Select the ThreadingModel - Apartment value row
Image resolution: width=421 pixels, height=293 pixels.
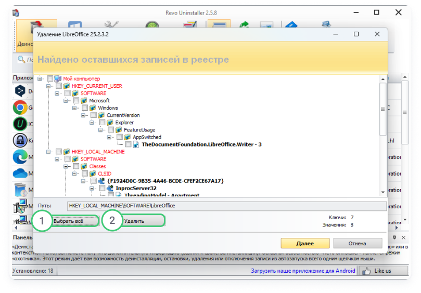click(x=162, y=195)
